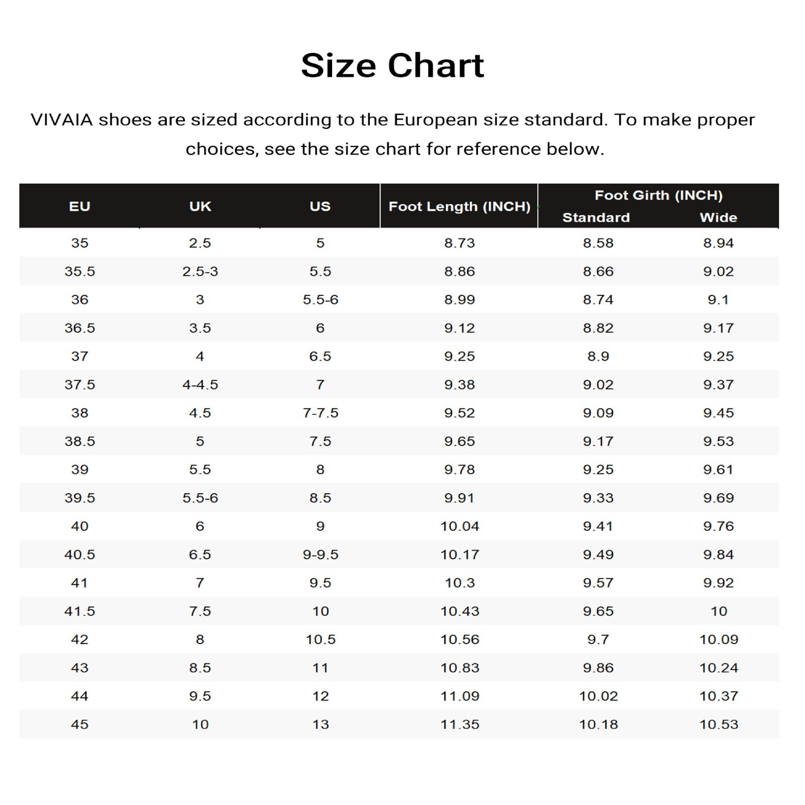Select EU size 35 cell

click(79, 243)
